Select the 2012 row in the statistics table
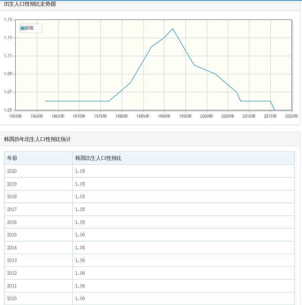Viewport: 302px width, 305px height. (11, 273)
